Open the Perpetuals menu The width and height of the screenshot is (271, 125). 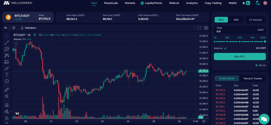[111, 3]
